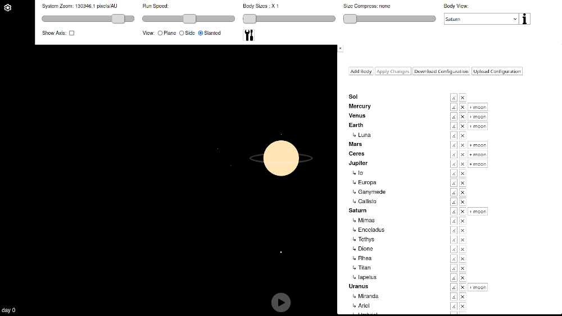562x316 pixels.
Task: Click the Run Speed slider handle
Action: (x=189, y=19)
